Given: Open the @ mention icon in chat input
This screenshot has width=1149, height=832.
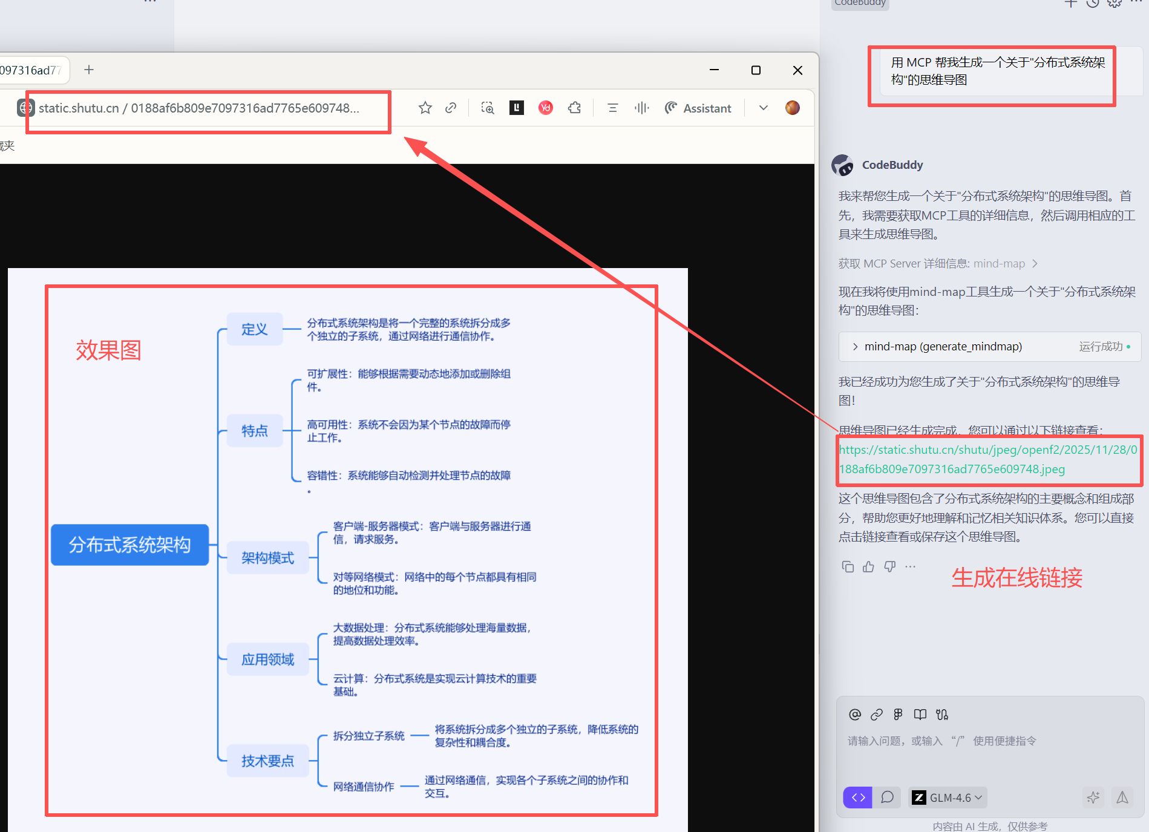Looking at the screenshot, I should point(855,715).
